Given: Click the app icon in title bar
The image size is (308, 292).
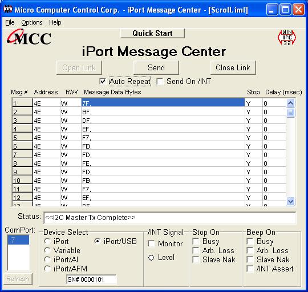Looking at the screenshot, I should pyautogui.click(x=8, y=9).
